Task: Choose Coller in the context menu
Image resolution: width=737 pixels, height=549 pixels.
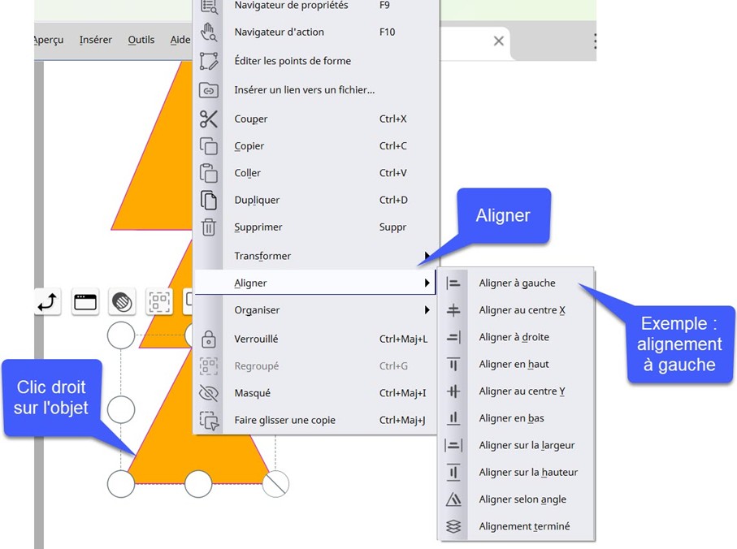Action: tap(316, 173)
